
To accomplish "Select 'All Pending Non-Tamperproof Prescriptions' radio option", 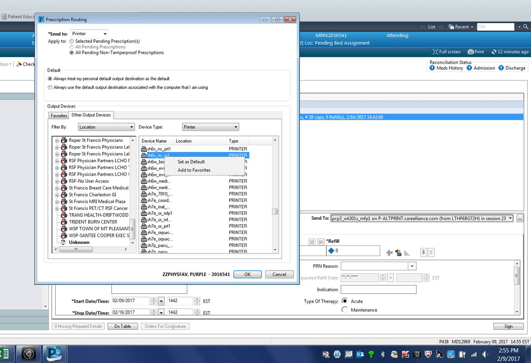I will coord(72,52).
